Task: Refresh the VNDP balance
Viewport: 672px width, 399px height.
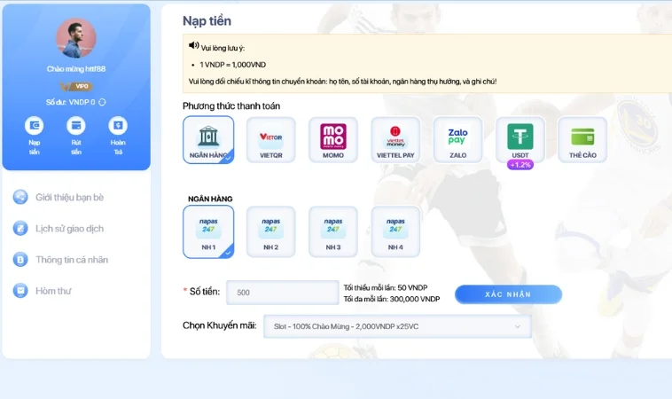Action: [x=103, y=102]
